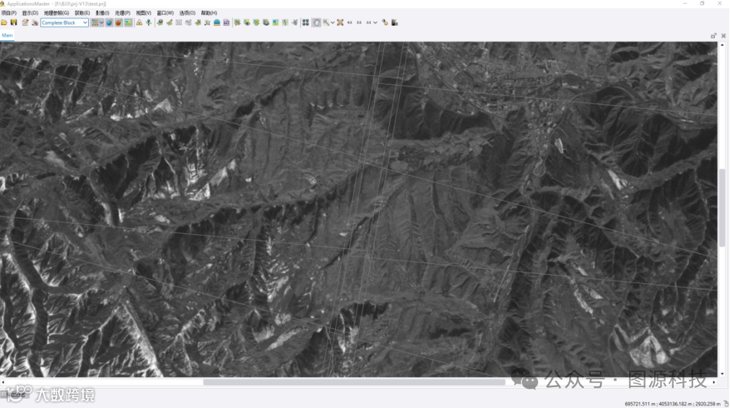This screenshot has width=730, height=408.
Task: Click the vertical scrollbar thumb
Action: coord(722,208)
